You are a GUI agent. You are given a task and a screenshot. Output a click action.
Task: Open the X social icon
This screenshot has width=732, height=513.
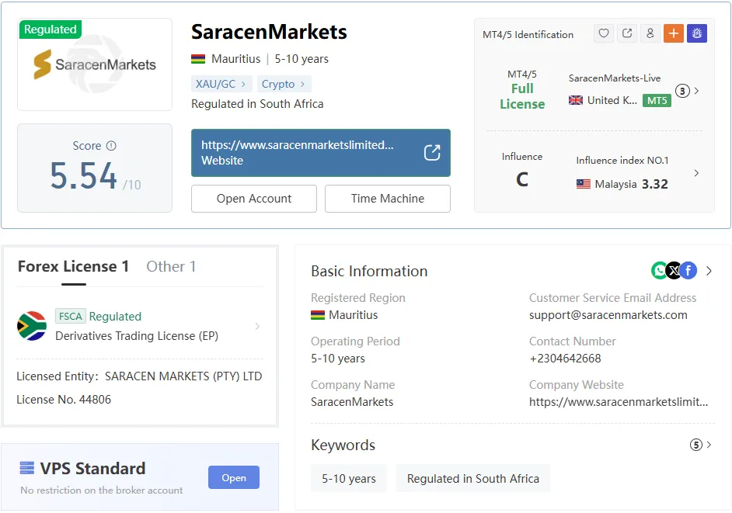click(674, 271)
